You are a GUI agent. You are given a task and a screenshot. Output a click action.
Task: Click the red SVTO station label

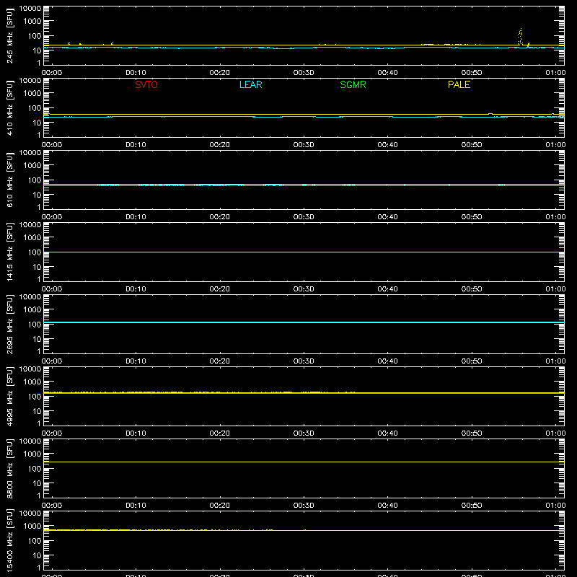click(146, 84)
